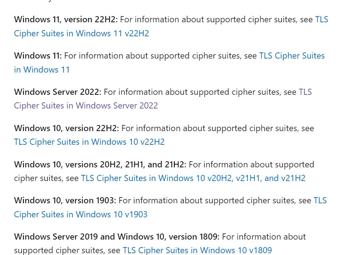The width and height of the screenshot is (339, 255).
Task: Click the bold 'Windows 11, version 22H2:' heading
Action: (66, 20)
